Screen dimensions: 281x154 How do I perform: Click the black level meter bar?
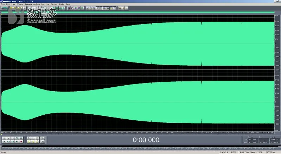141,146
